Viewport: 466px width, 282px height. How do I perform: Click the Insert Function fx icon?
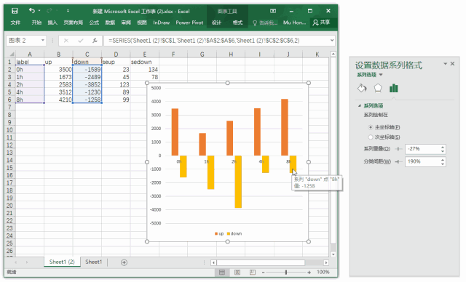tap(95, 40)
